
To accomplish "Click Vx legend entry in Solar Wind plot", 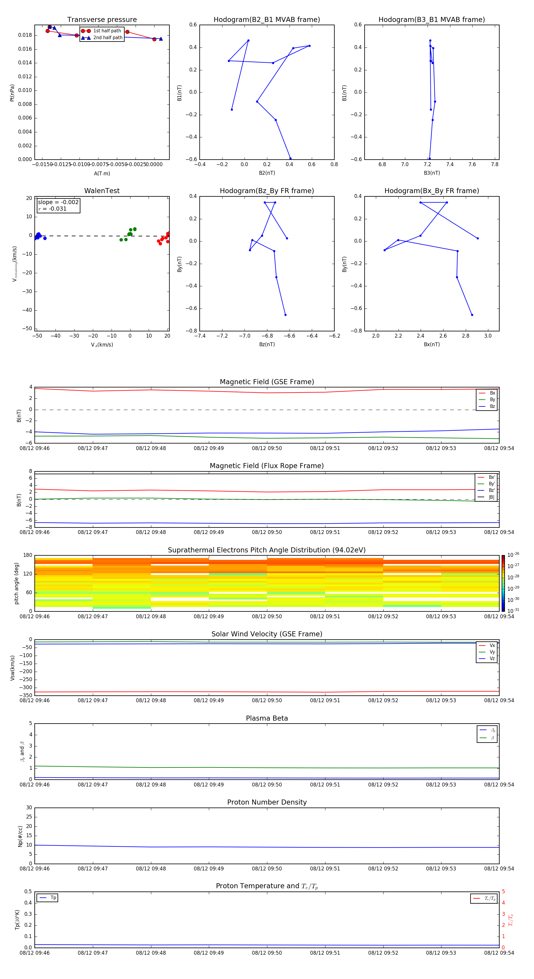I will 487,646.
